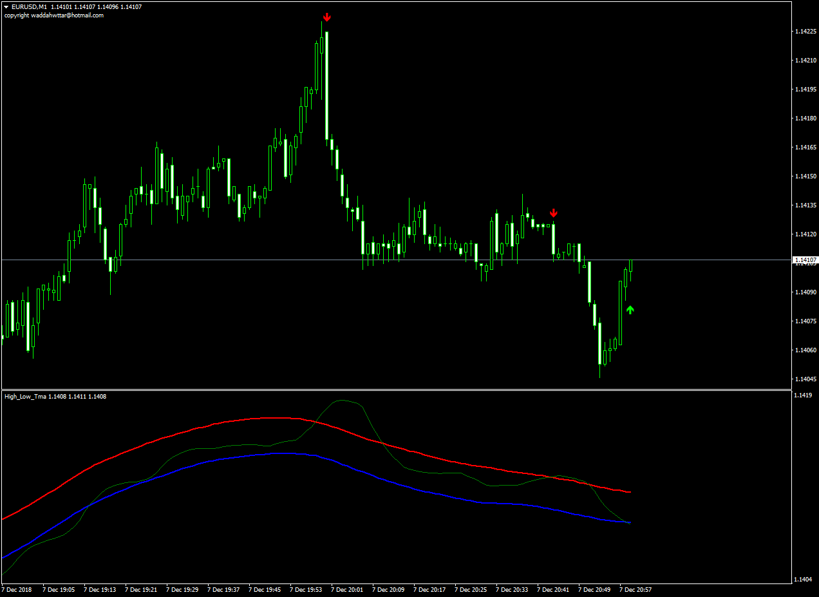Viewport: 819px width, 597px height.
Task: Click the 7 Dec 20:33 time label
Action: [512, 589]
